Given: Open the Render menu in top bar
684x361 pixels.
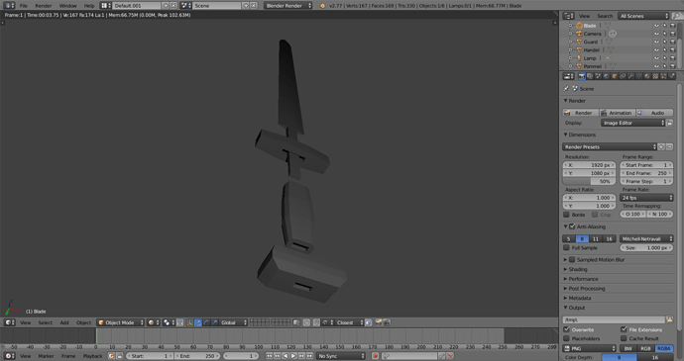Looking at the screenshot, I should point(44,6).
